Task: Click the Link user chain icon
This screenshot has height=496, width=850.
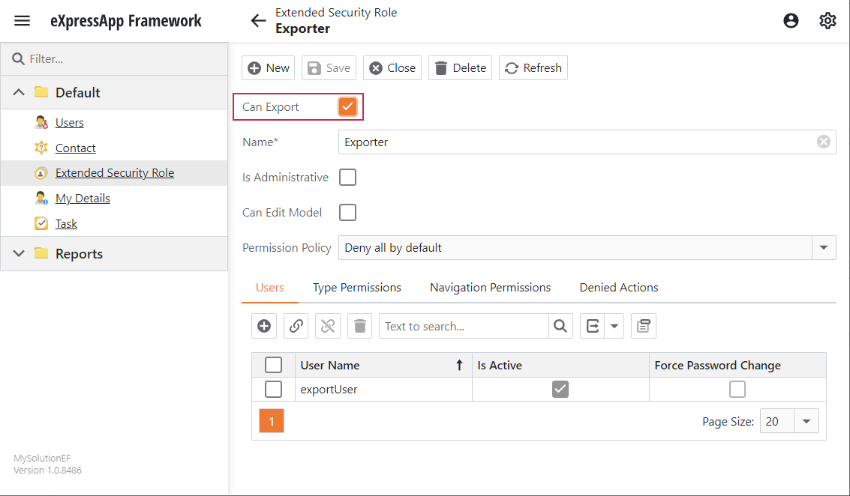Action: (296, 326)
